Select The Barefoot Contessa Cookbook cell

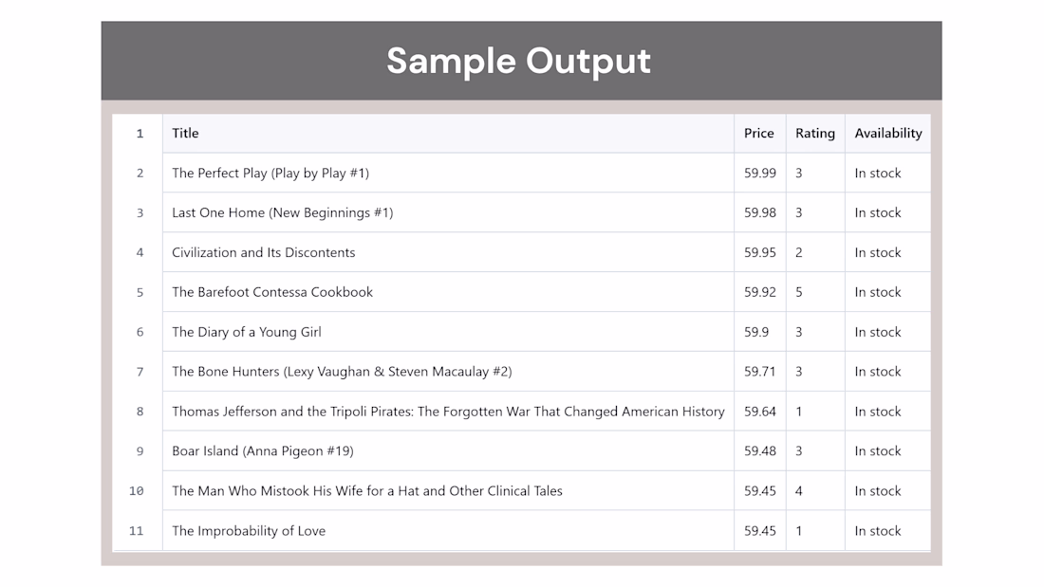pos(448,292)
